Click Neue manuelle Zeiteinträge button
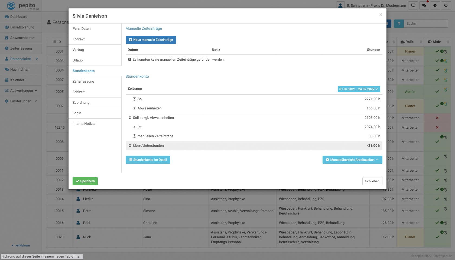 pos(151,40)
